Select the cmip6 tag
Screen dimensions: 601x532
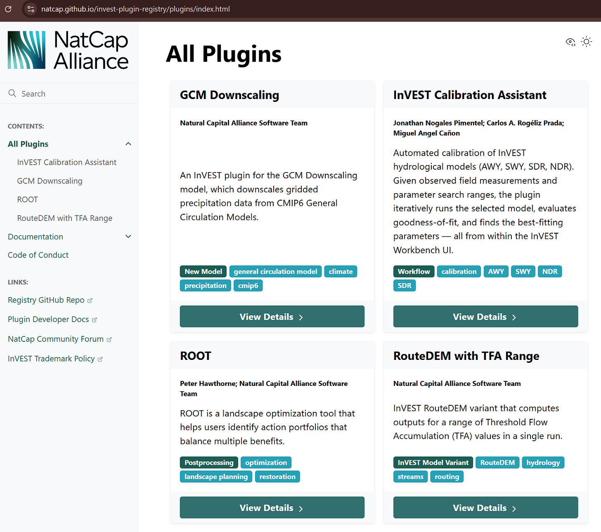248,286
